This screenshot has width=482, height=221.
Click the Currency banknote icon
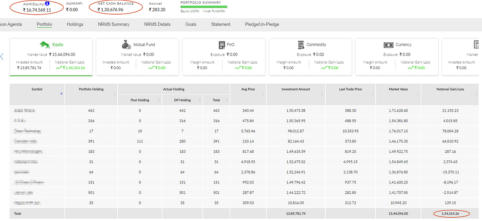tap(388, 45)
